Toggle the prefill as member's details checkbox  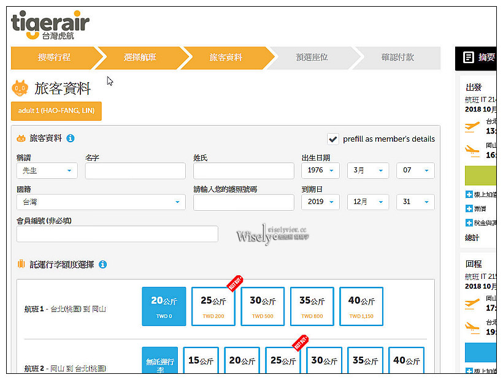pos(333,139)
